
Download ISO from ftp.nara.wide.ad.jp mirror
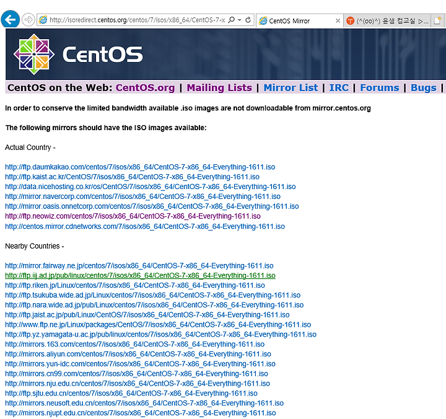[x=154, y=305]
